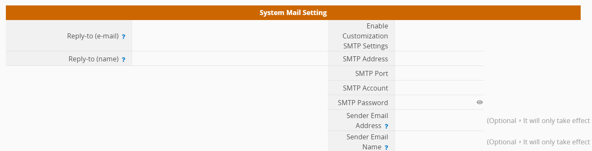Click the SMTP Port label
592x151 pixels.
point(371,73)
